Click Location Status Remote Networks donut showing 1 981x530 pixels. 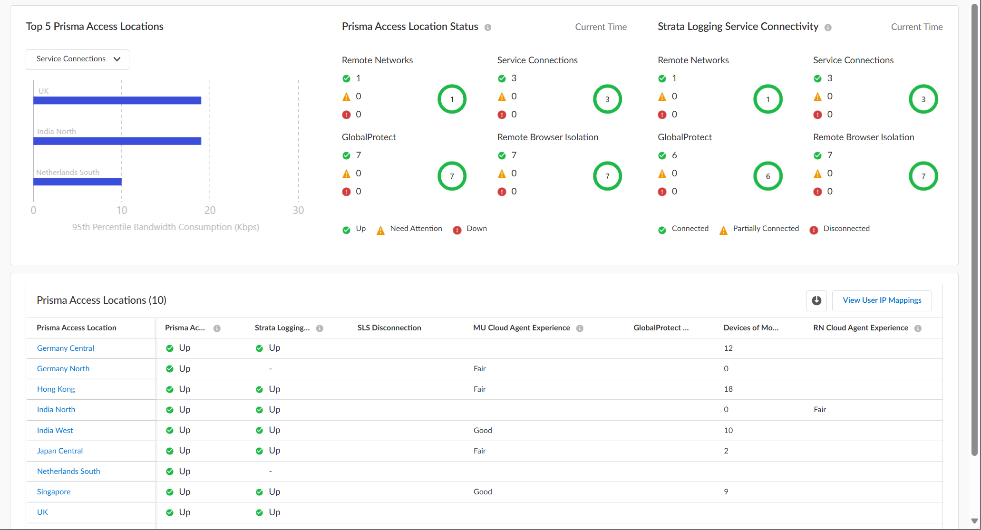[x=452, y=99]
